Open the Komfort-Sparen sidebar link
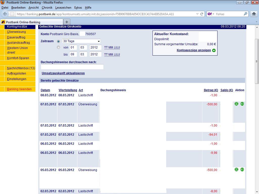This screenshot has width=259, height=194. pos(18,58)
